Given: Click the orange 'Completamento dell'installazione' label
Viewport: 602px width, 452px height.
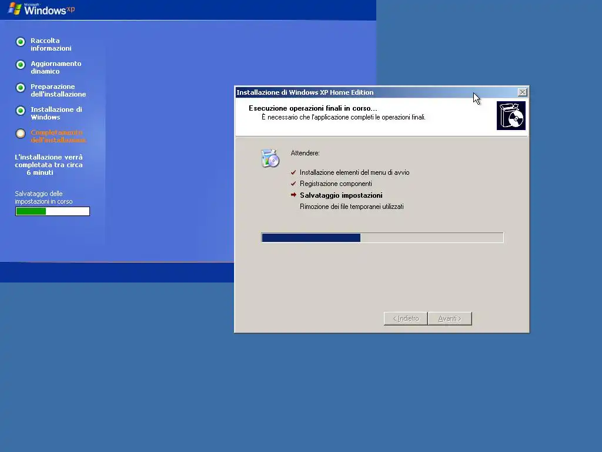Looking at the screenshot, I should coord(58,136).
